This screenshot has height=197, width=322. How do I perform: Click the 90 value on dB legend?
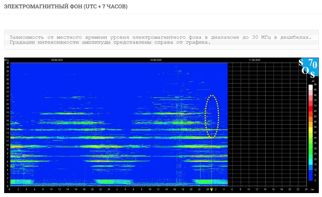tap(315, 85)
